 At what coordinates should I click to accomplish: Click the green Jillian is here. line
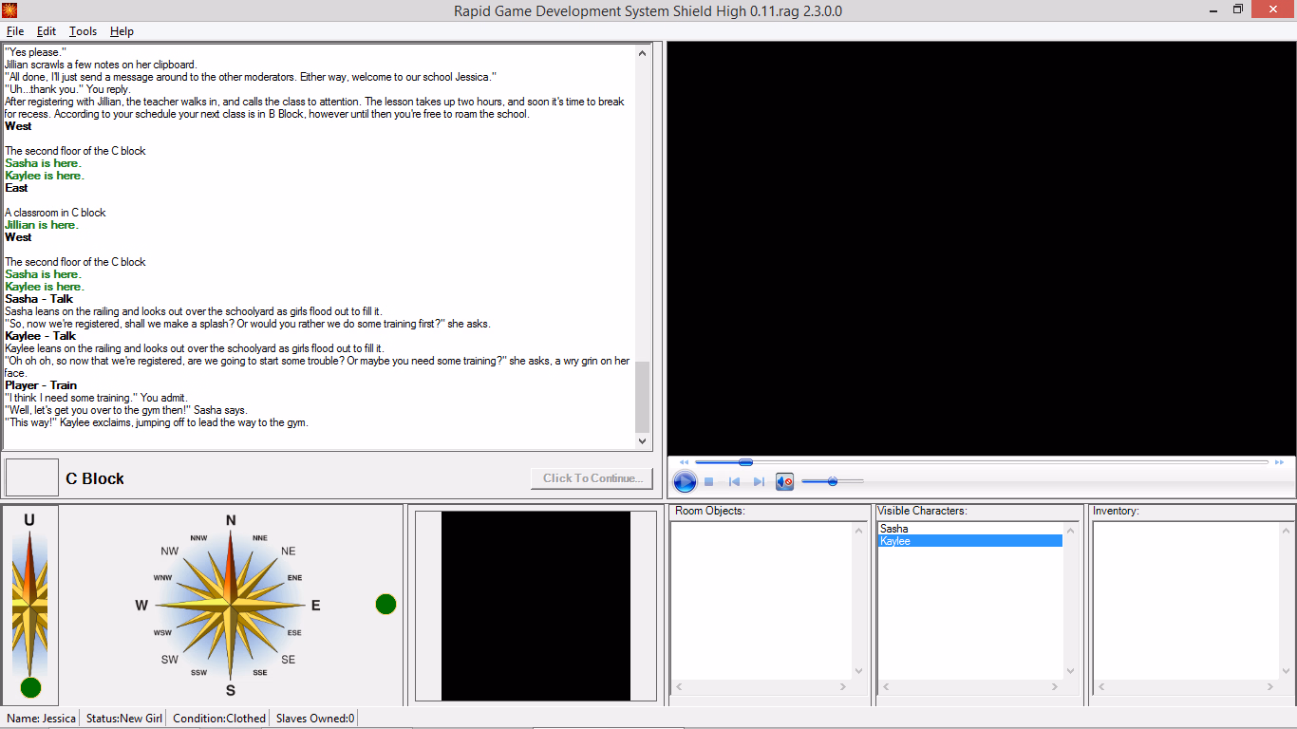click(42, 225)
